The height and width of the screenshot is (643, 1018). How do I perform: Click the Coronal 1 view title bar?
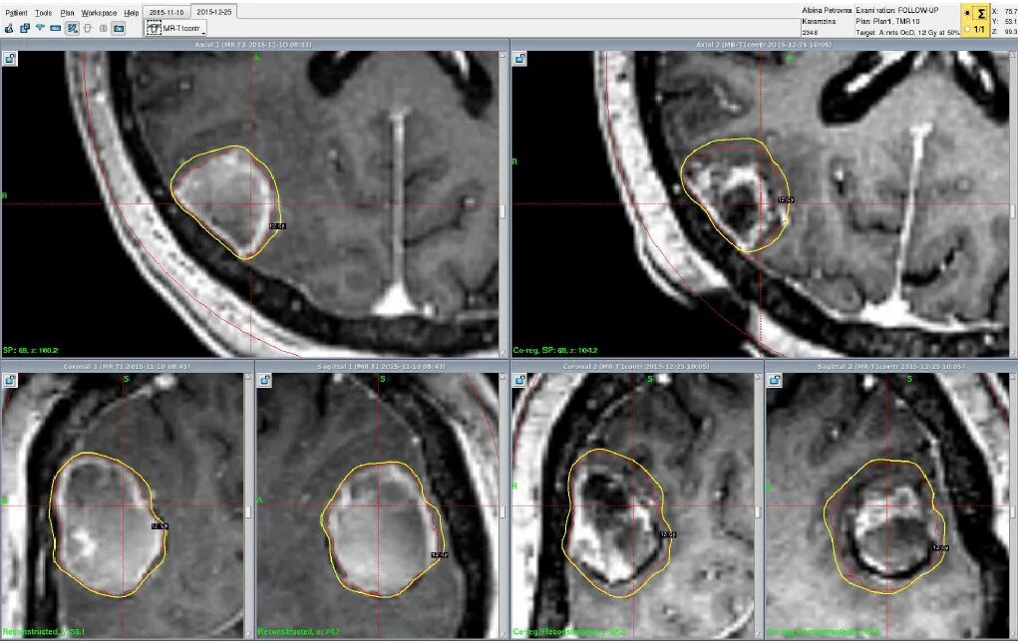coord(128,366)
